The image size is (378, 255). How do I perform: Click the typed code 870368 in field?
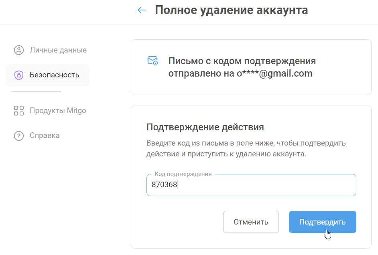[164, 185]
